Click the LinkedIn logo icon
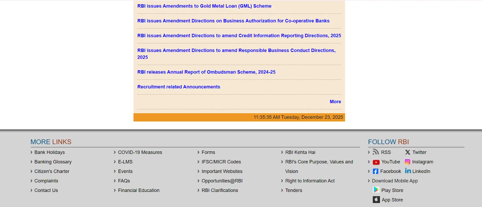This screenshot has height=207, width=482. [408, 171]
